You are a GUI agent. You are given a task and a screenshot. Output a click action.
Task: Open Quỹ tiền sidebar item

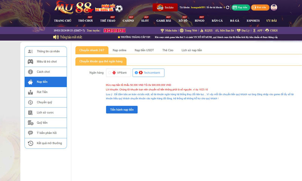coord(46,123)
